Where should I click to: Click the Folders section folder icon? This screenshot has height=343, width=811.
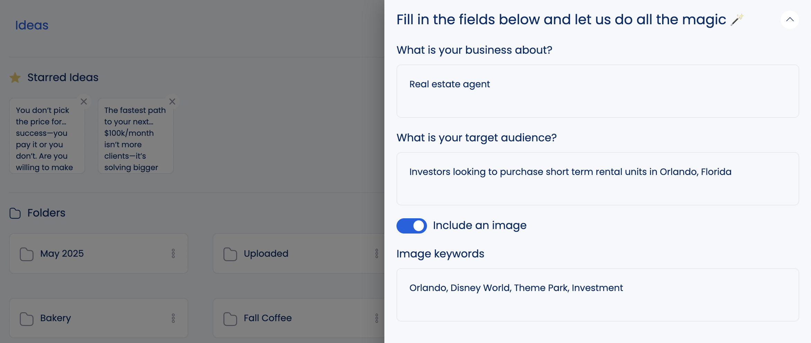pos(15,213)
